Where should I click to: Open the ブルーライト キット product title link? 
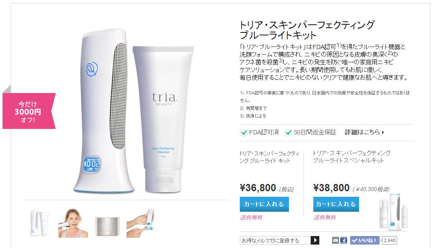pos(269,157)
